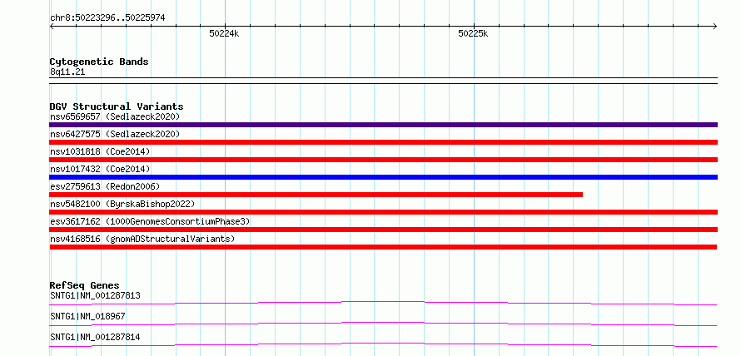The width and height of the screenshot is (741, 356).
Task: Click the SNTG1|NM_001287814 magenta transcript line
Action: point(383,344)
